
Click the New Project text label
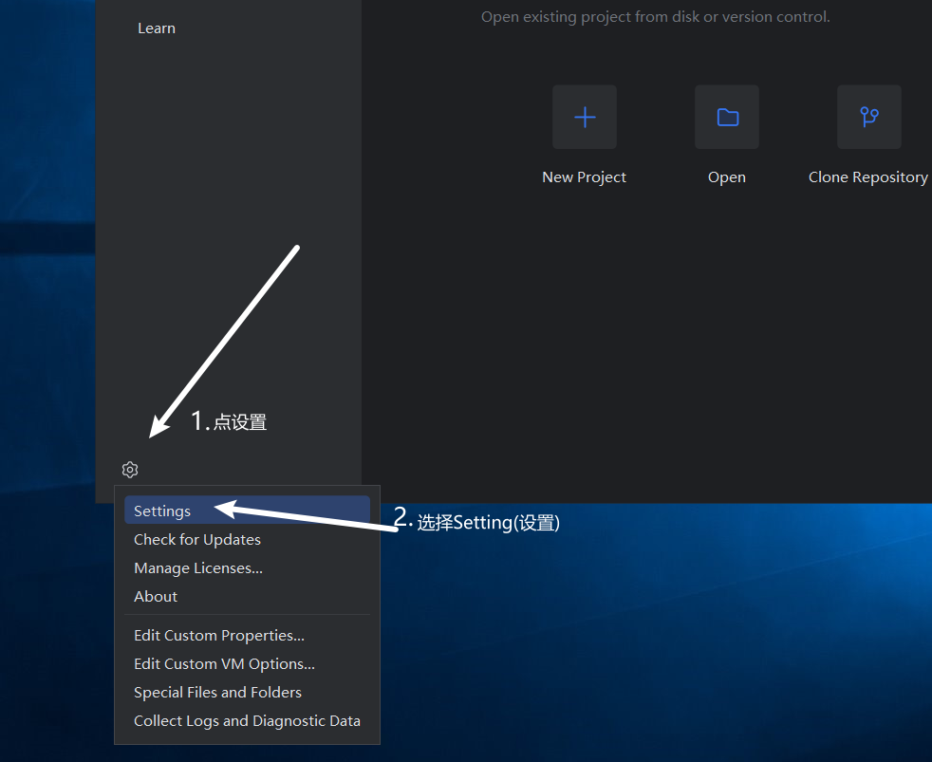[584, 177]
